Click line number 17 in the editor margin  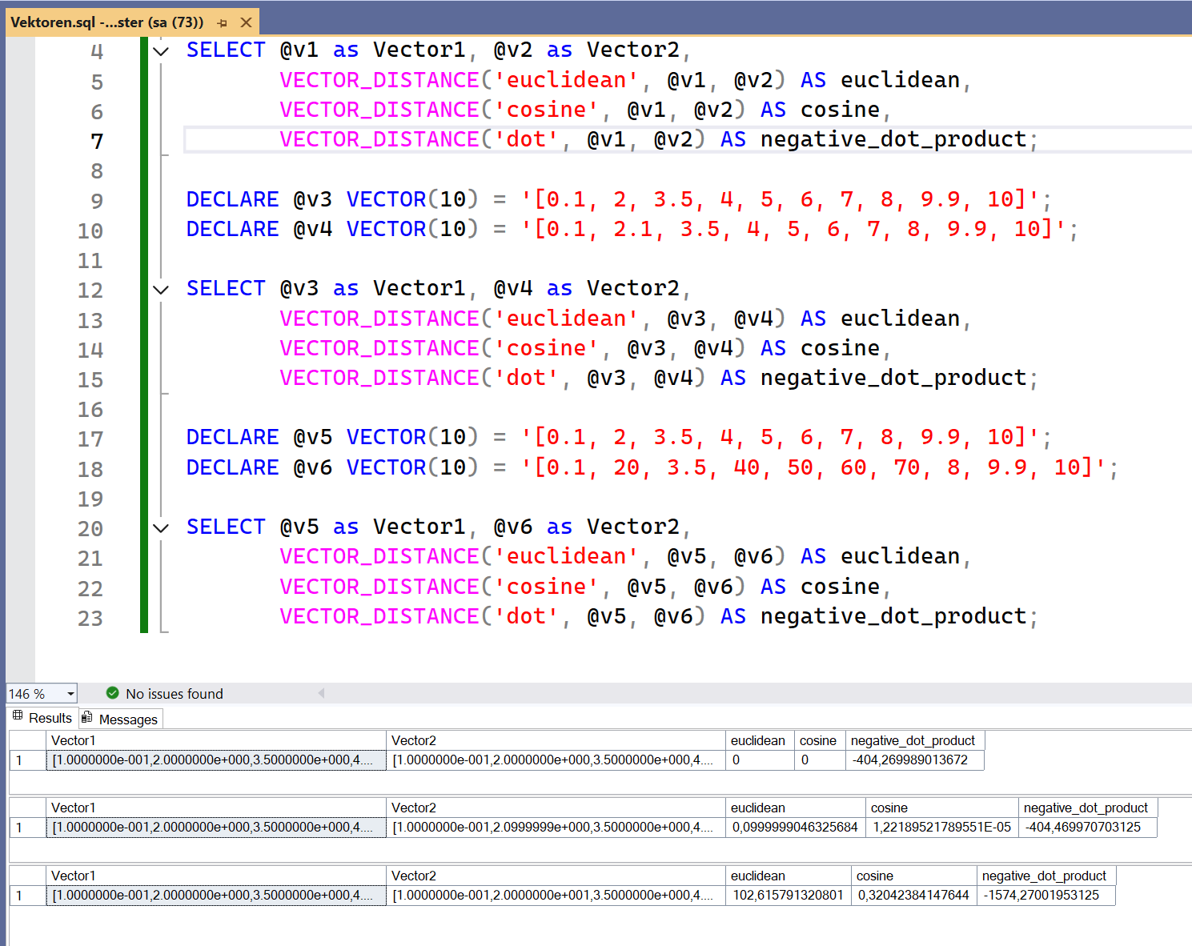point(90,439)
